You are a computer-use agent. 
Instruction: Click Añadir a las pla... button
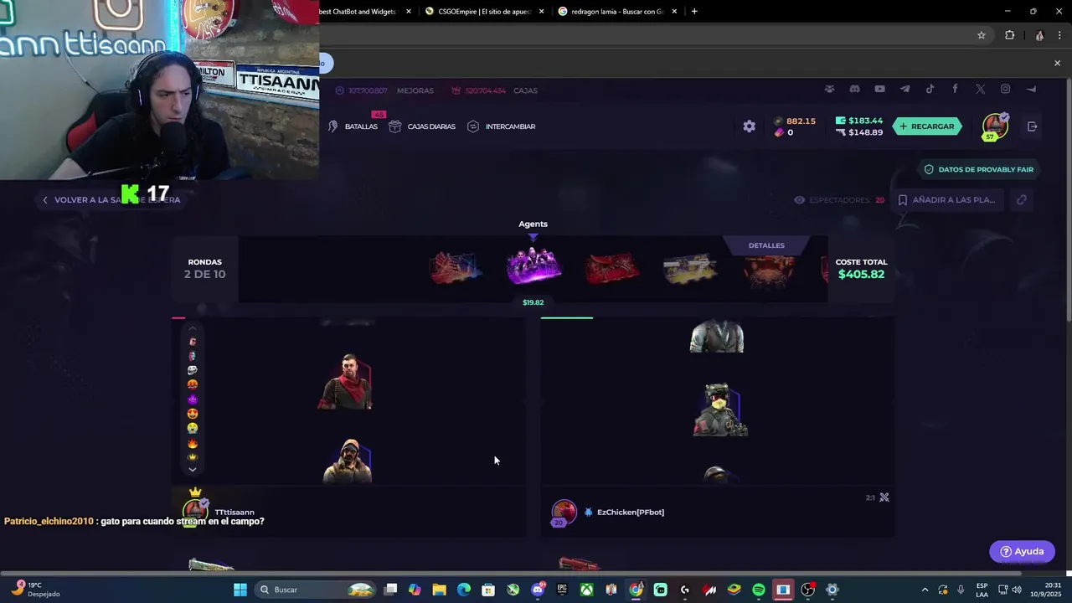(946, 200)
